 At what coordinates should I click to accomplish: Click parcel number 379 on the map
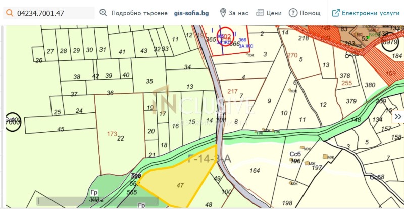[351, 101]
